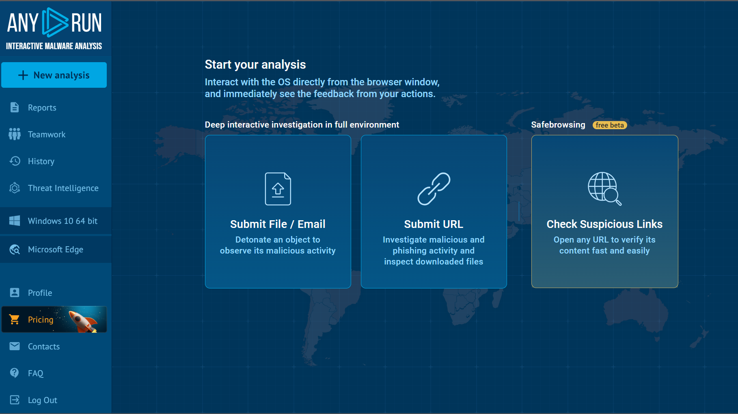The width and height of the screenshot is (738, 414).
Task: Click the ANY.RUN logo
Action: (54, 23)
